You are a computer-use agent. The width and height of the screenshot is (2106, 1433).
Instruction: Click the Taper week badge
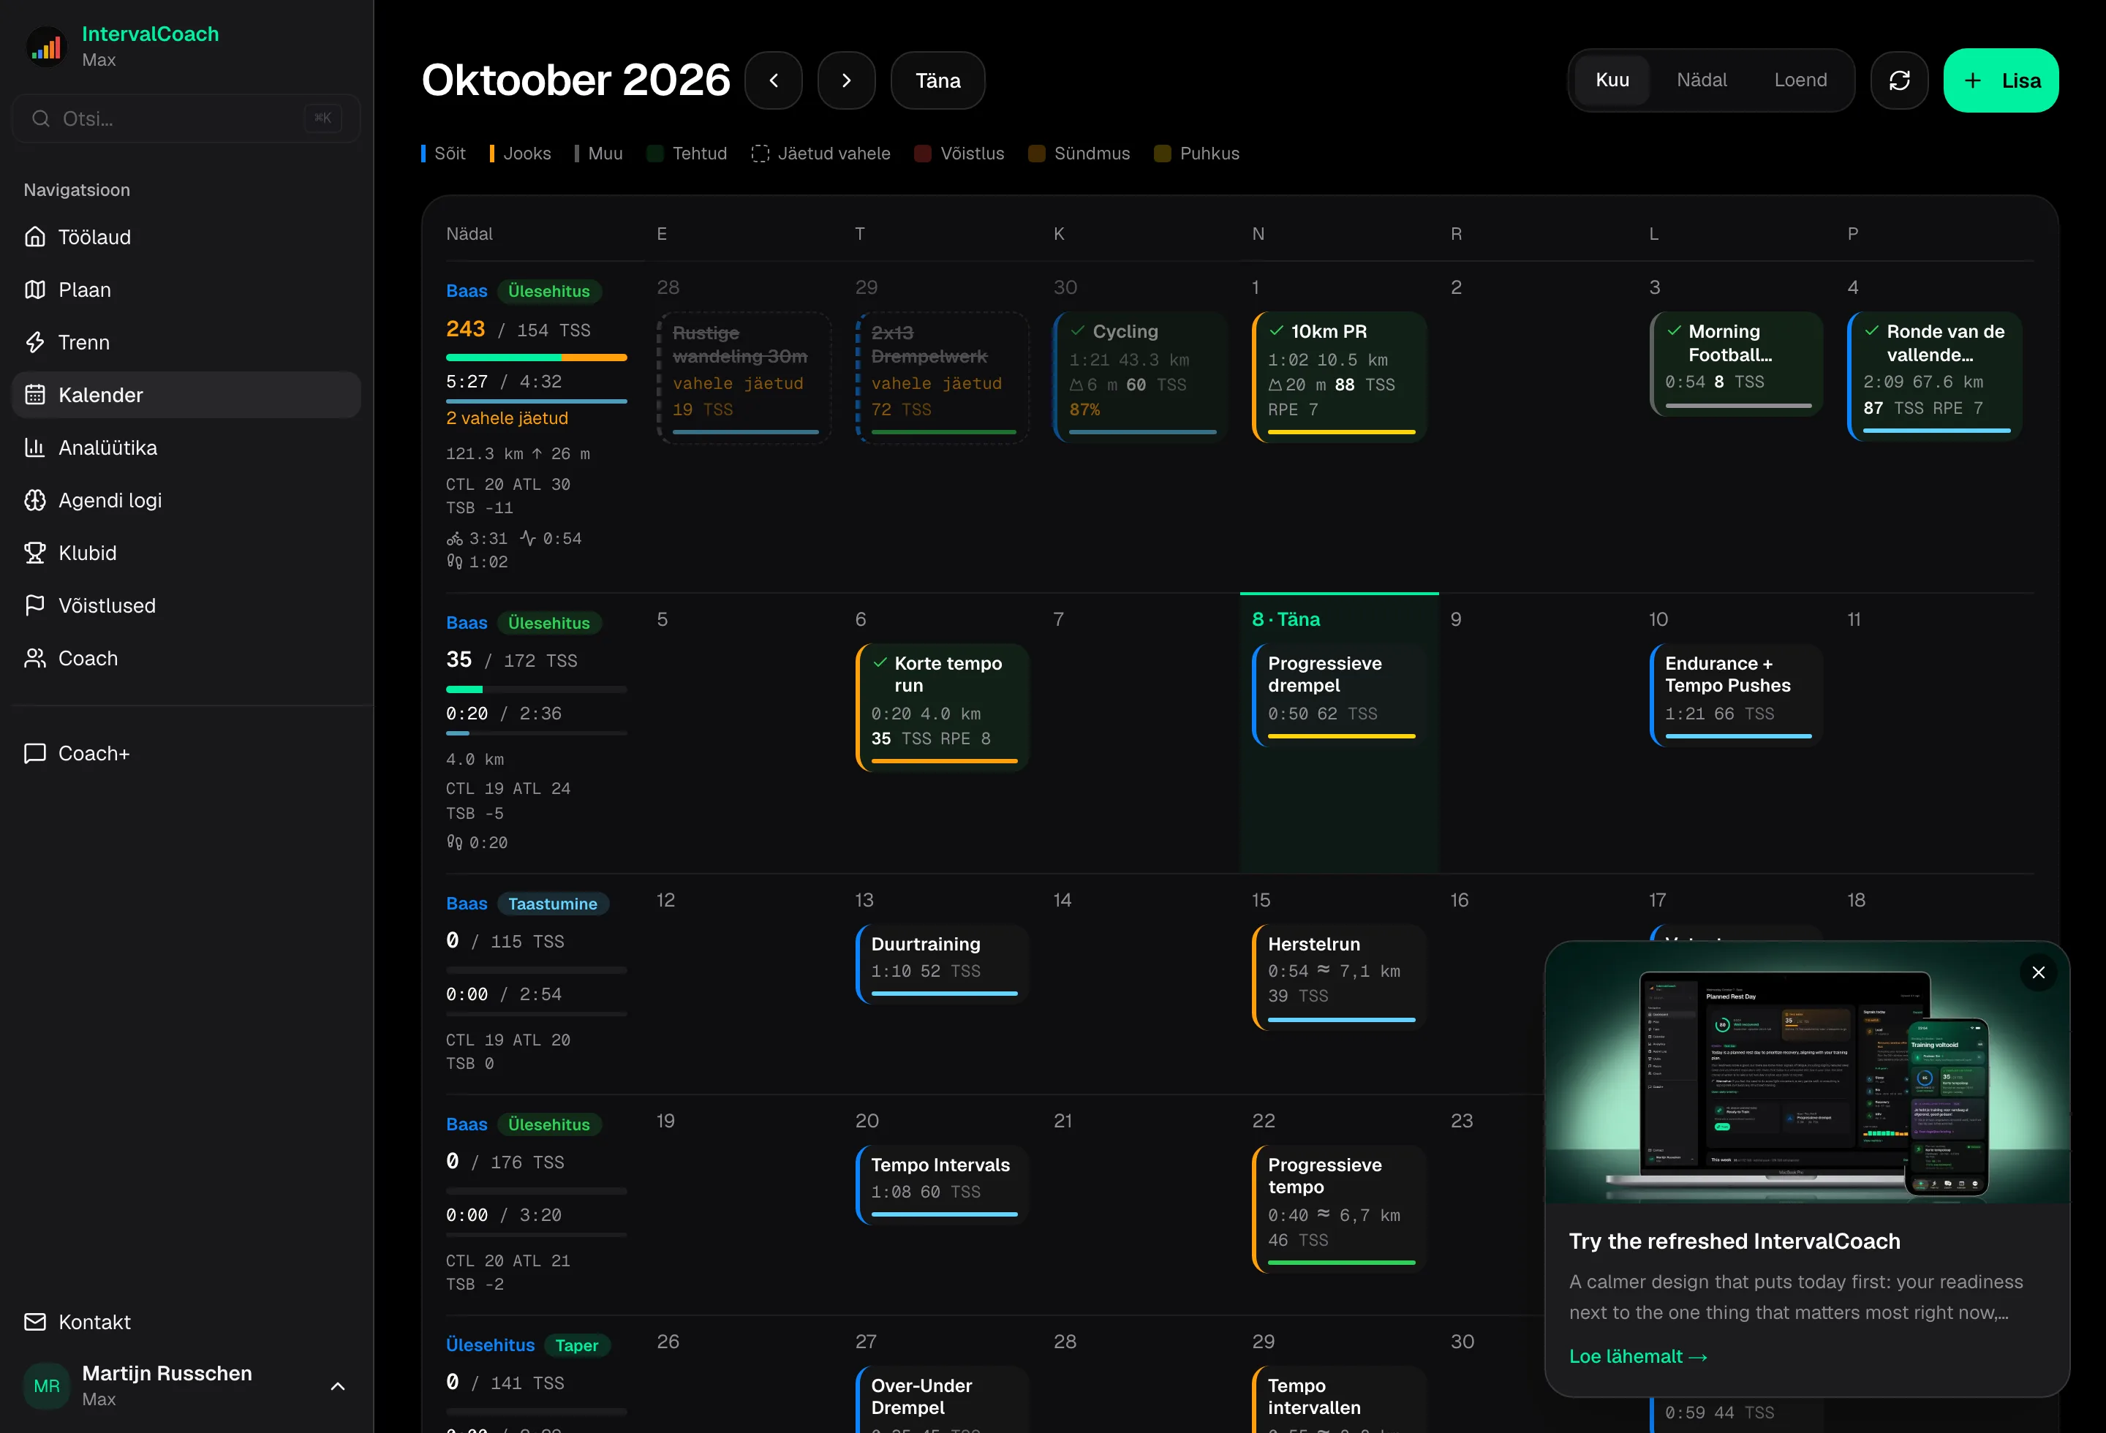(577, 1345)
